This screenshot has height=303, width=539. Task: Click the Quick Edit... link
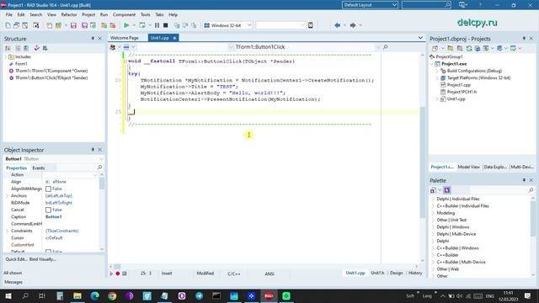pos(16,259)
